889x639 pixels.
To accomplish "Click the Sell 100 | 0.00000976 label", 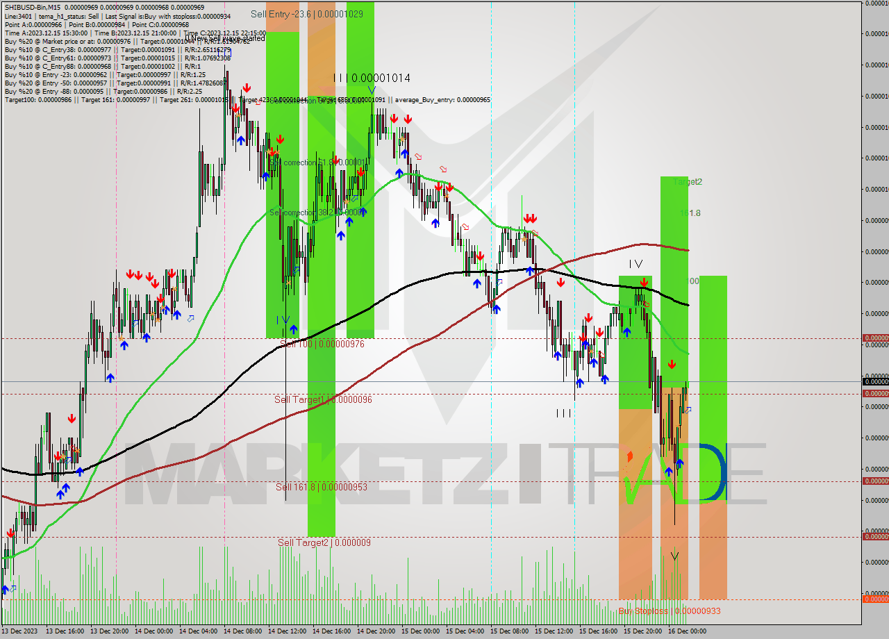I will [x=322, y=344].
